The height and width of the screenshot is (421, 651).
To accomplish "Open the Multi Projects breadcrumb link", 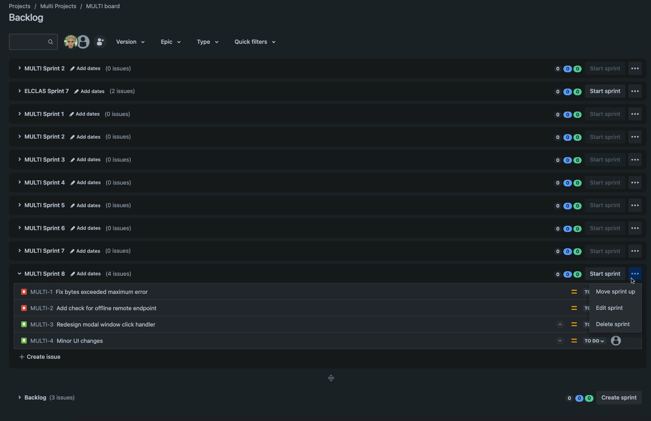I will pyautogui.click(x=58, y=6).
